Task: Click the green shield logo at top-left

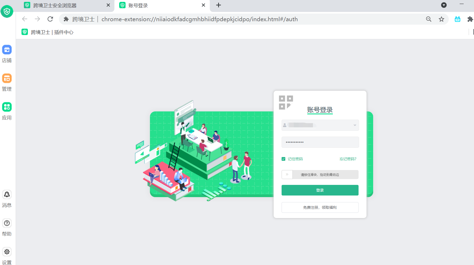Action: (x=7, y=11)
